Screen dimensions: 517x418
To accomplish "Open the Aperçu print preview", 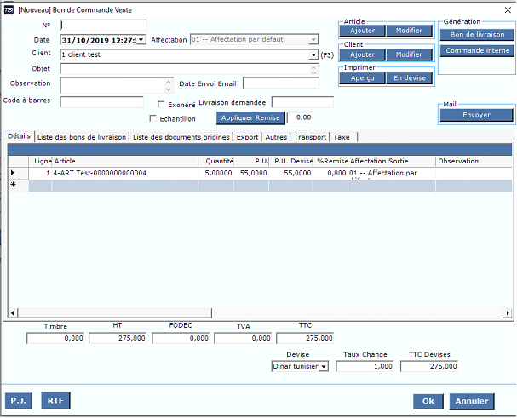I will [362, 78].
